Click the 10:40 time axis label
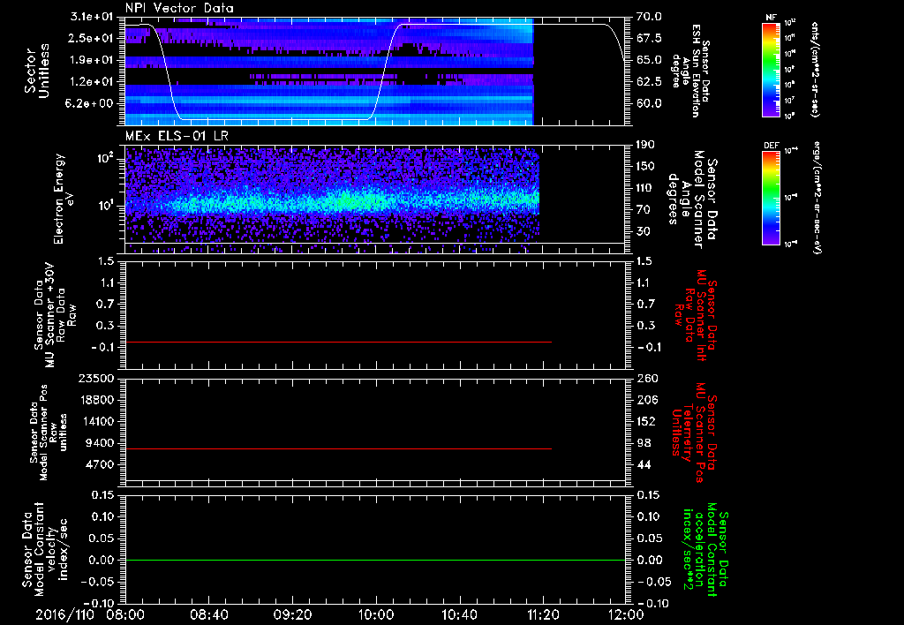The width and height of the screenshot is (904, 625). pos(459,614)
